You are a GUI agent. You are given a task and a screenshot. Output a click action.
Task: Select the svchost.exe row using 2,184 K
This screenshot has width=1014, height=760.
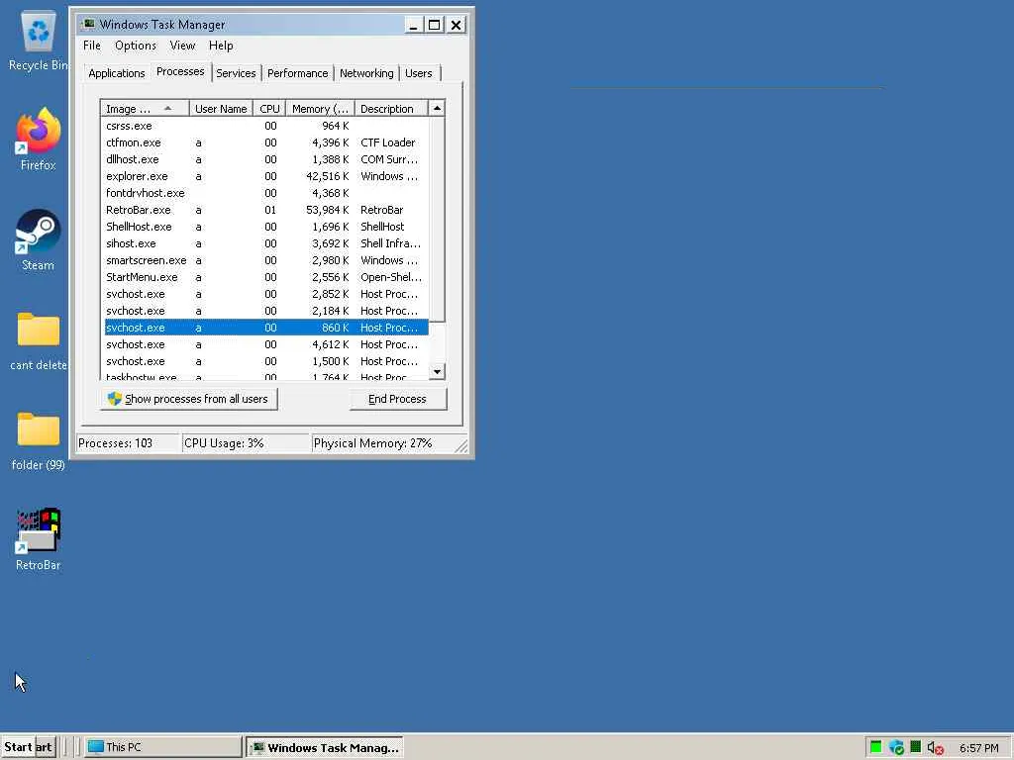(x=265, y=310)
